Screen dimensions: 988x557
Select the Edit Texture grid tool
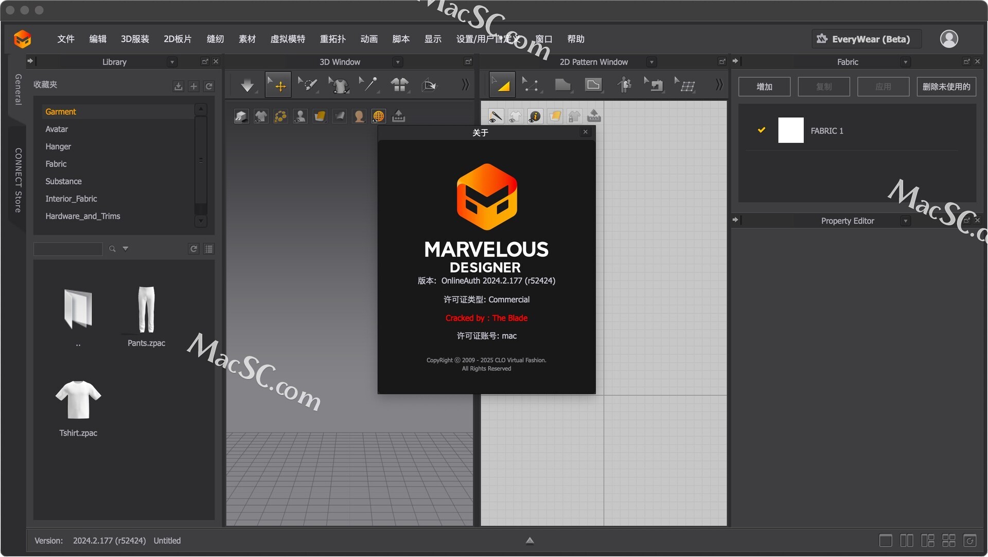(x=685, y=85)
